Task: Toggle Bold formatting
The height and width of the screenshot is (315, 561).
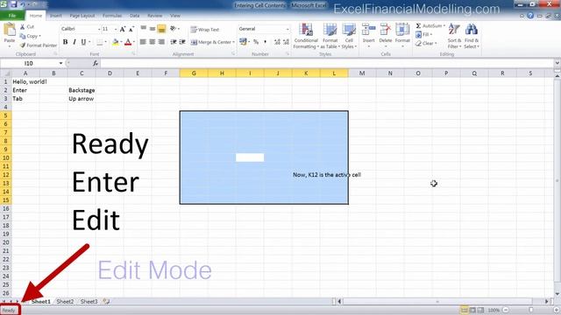Action: click(65, 42)
